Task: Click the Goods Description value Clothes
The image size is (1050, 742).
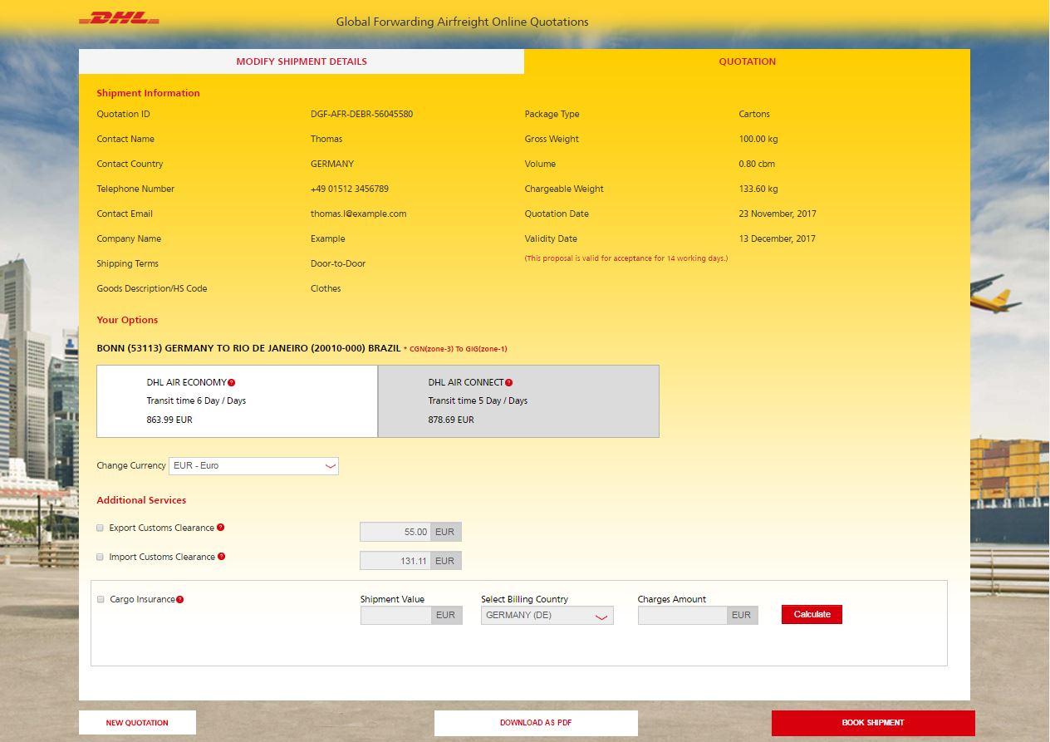Action: click(326, 289)
